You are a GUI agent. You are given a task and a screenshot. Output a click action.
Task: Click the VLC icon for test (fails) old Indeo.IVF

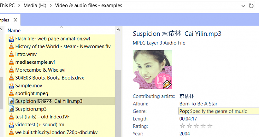(x=11, y=117)
